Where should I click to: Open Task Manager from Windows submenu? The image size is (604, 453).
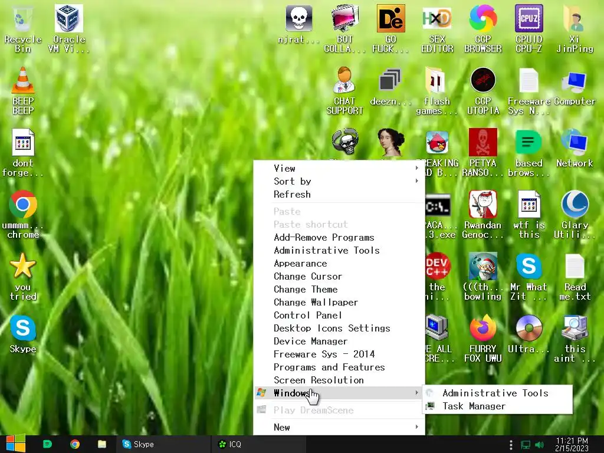click(497, 406)
